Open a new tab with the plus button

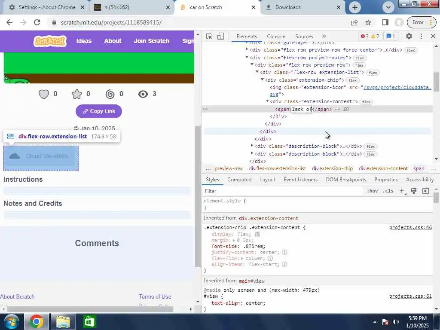354,7
